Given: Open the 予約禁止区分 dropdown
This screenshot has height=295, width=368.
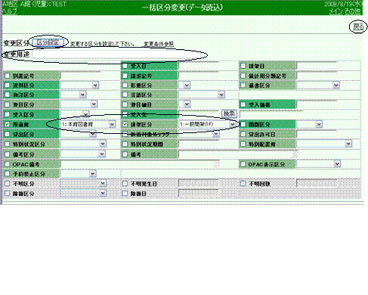Looking at the screenshot, I should click(x=79, y=174).
